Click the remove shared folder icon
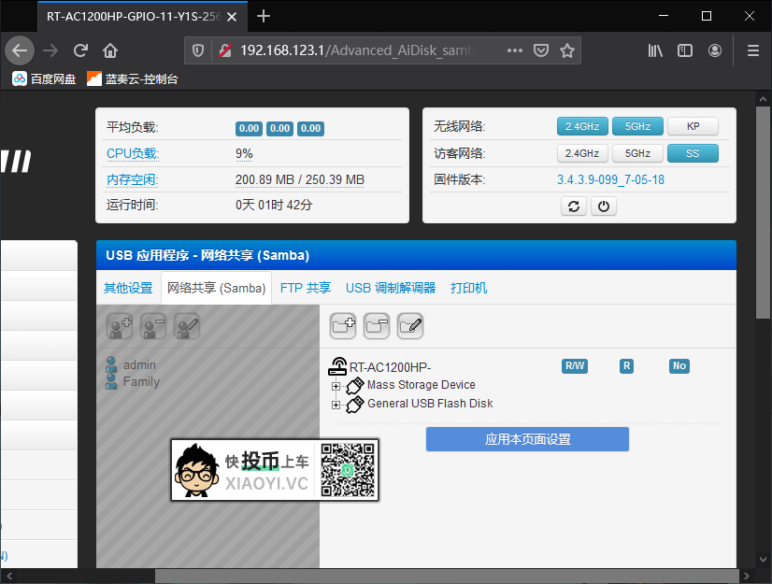This screenshot has width=772, height=584. (x=377, y=325)
